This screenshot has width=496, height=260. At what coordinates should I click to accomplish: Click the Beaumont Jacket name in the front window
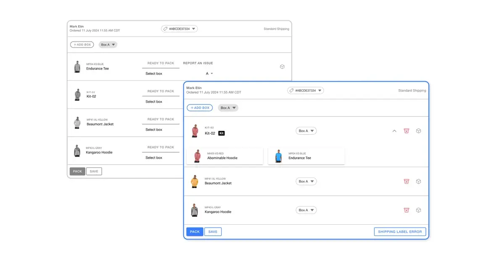[x=218, y=183]
